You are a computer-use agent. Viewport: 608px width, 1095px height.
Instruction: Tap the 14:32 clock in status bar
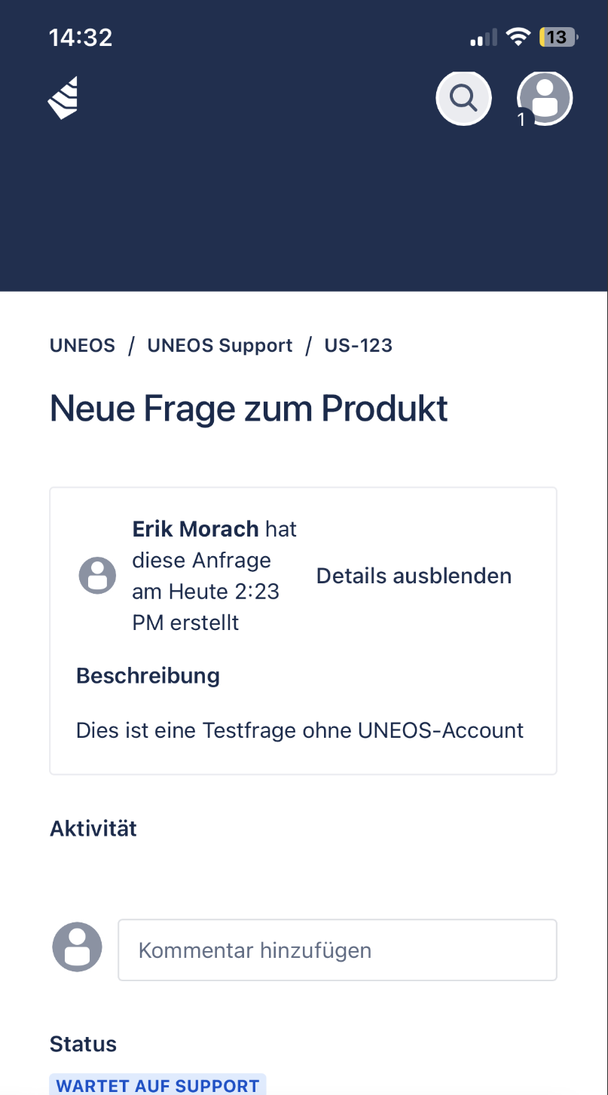[x=81, y=37]
